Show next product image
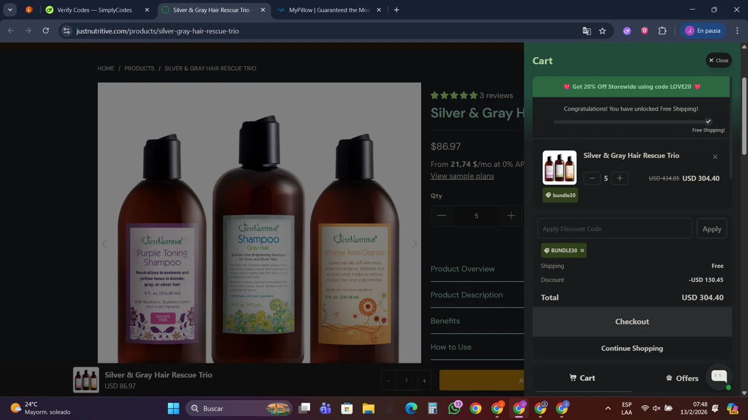 [x=414, y=243]
